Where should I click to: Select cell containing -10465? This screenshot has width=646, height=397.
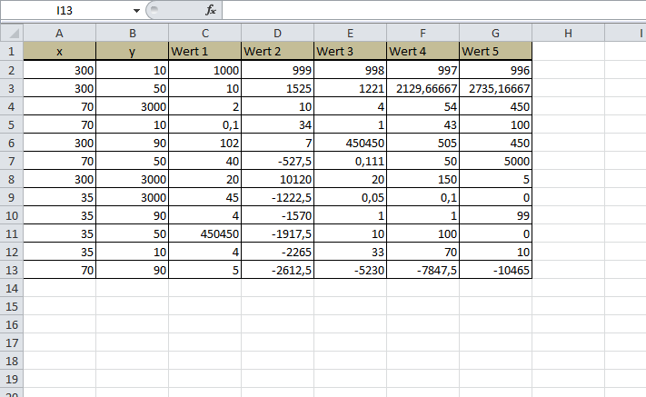[495, 270]
